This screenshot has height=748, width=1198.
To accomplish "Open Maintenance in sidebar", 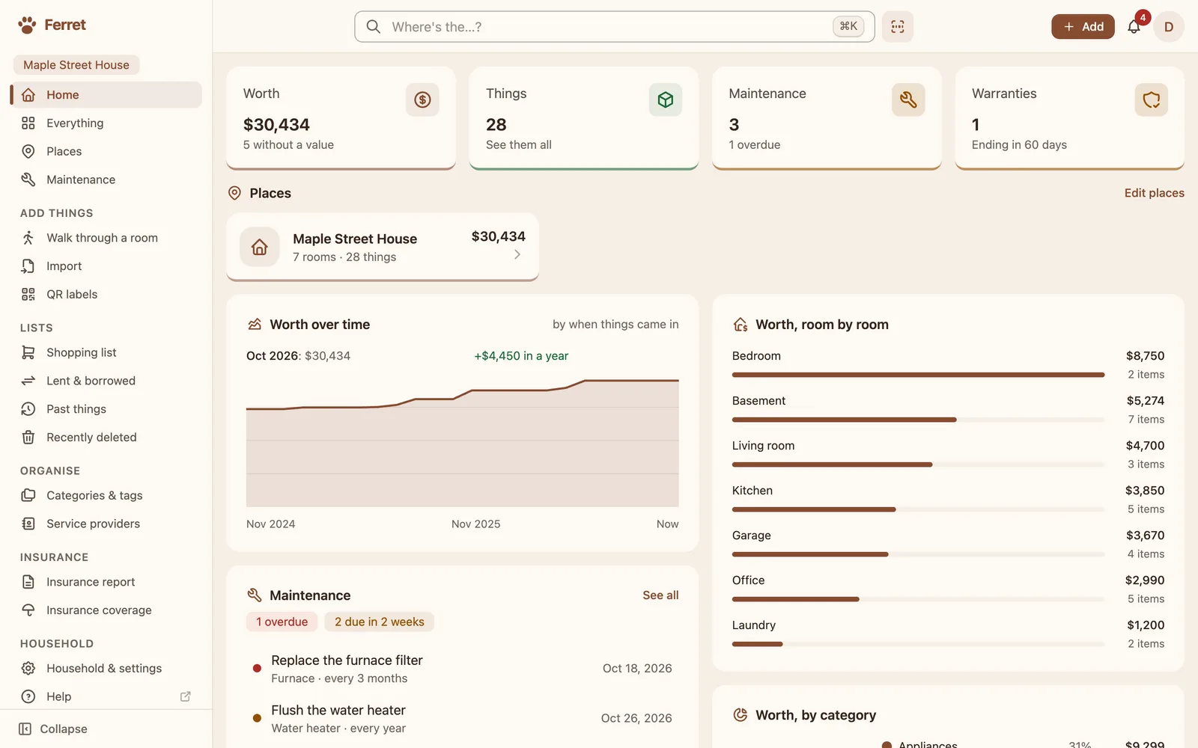I will [106, 180].
